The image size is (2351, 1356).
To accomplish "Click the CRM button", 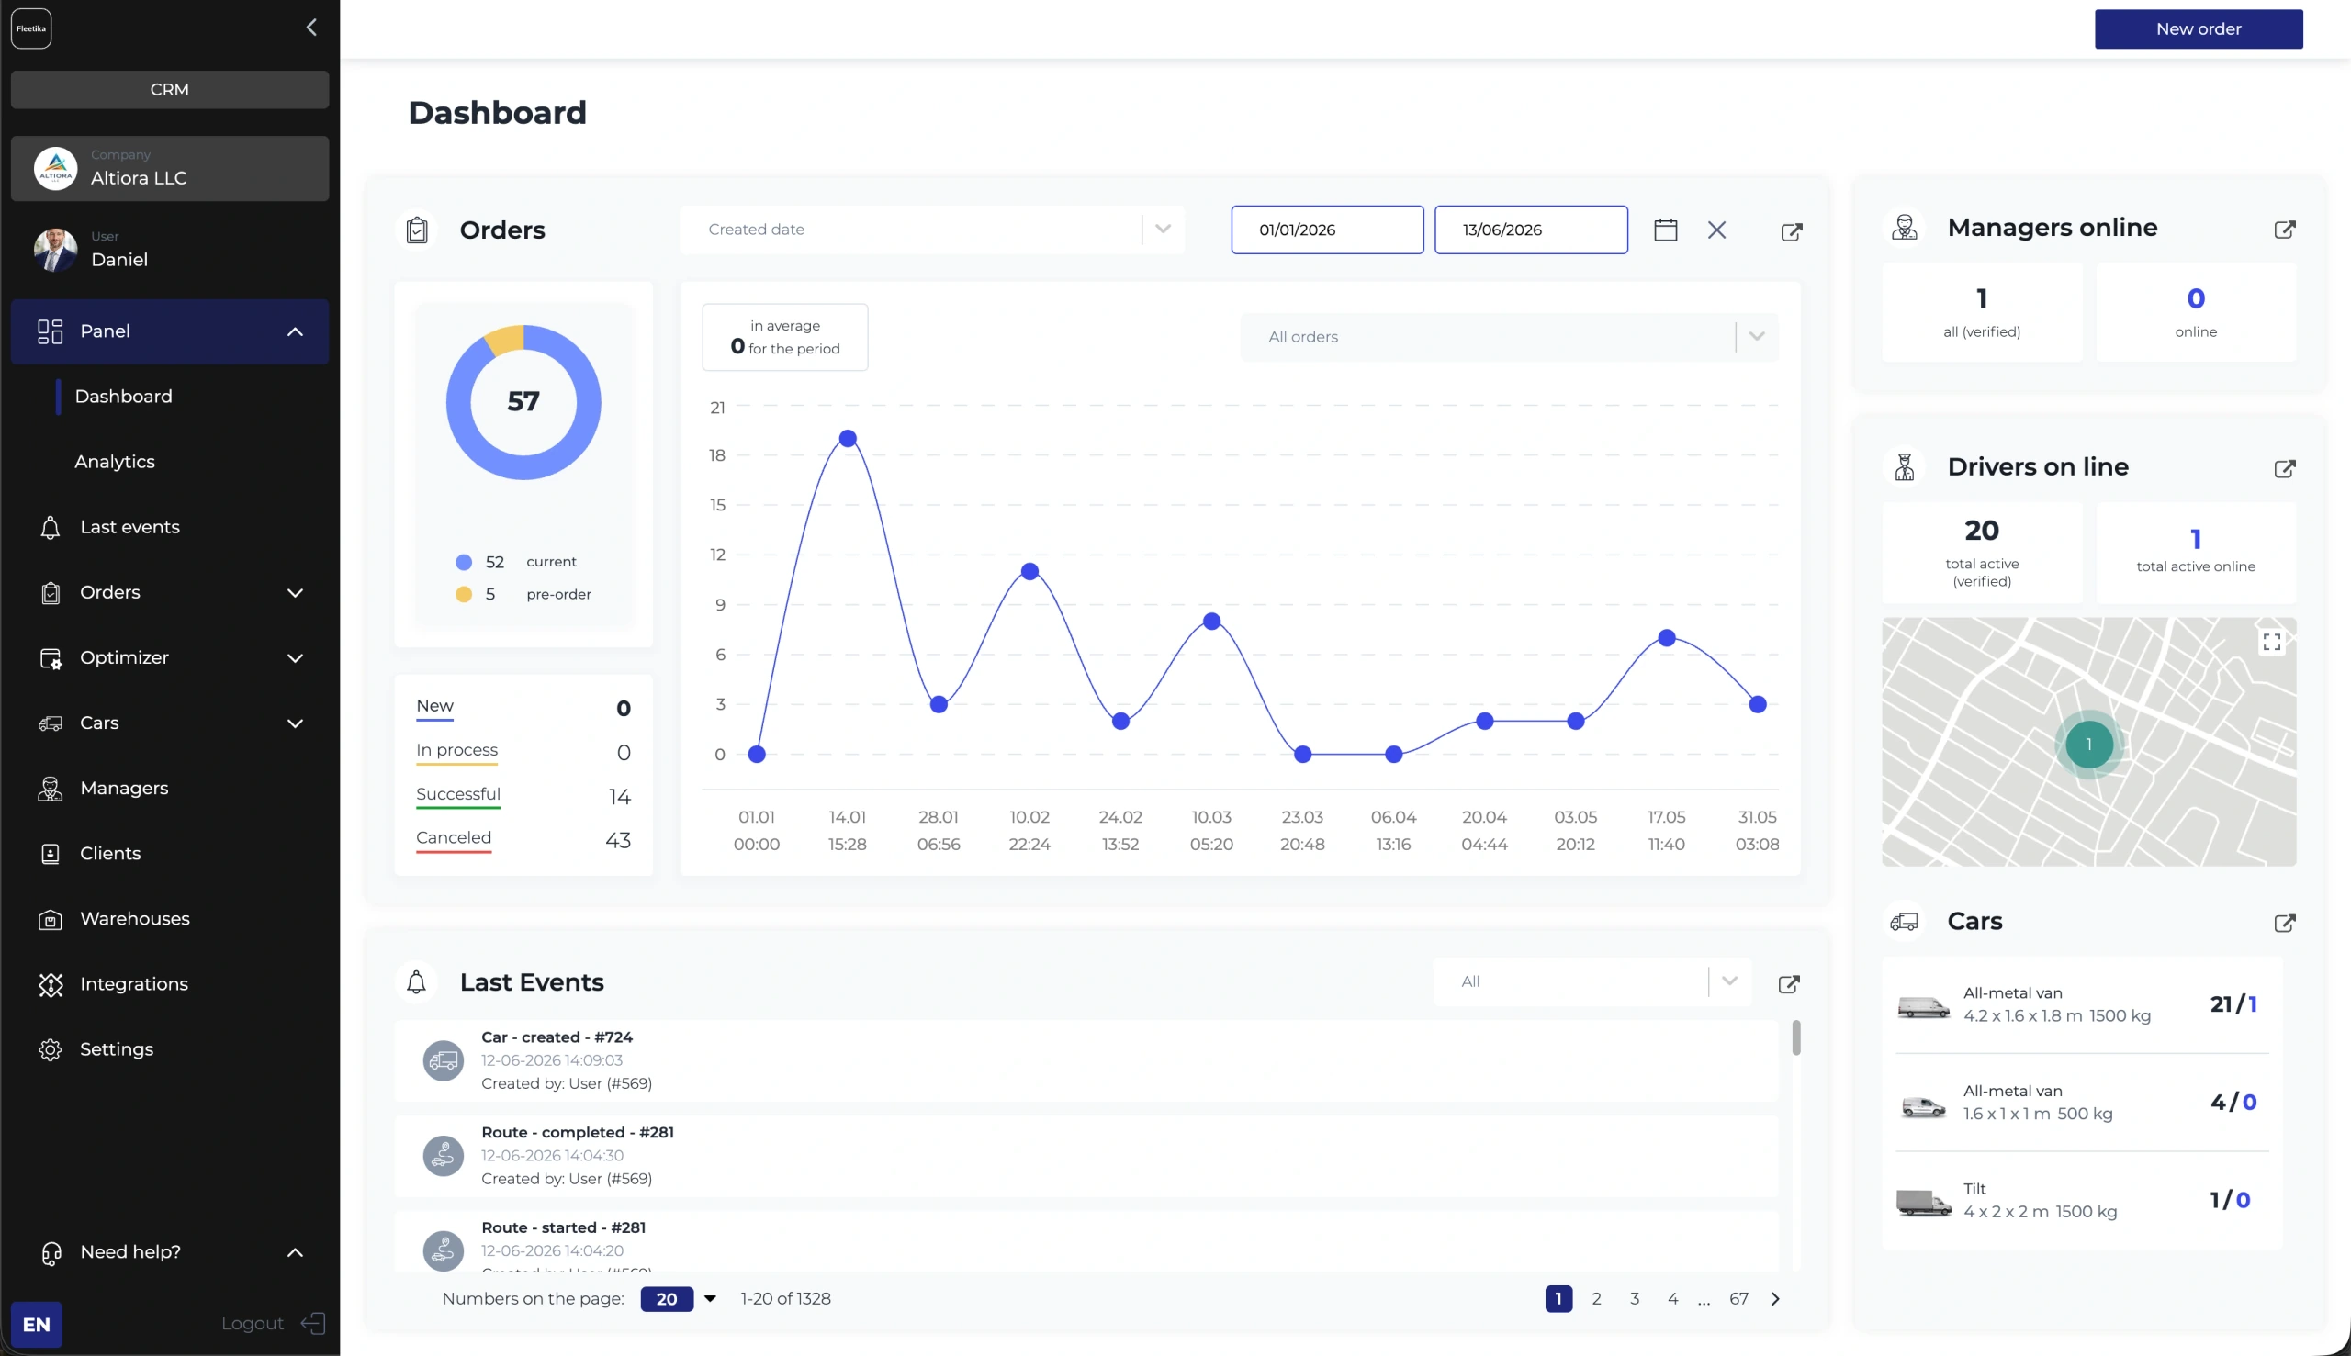I will [x=170, y=89].
